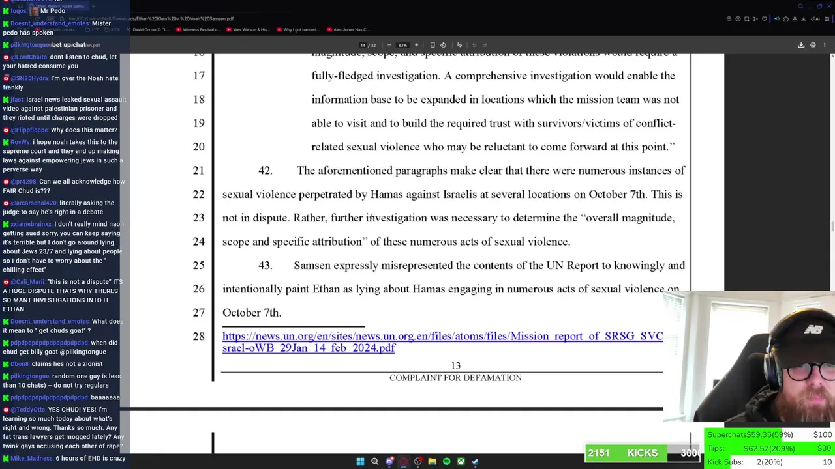Viewport: 835px width, 469px height.
Task: Click chat username @LordChaito
Action: click(29, 57)
